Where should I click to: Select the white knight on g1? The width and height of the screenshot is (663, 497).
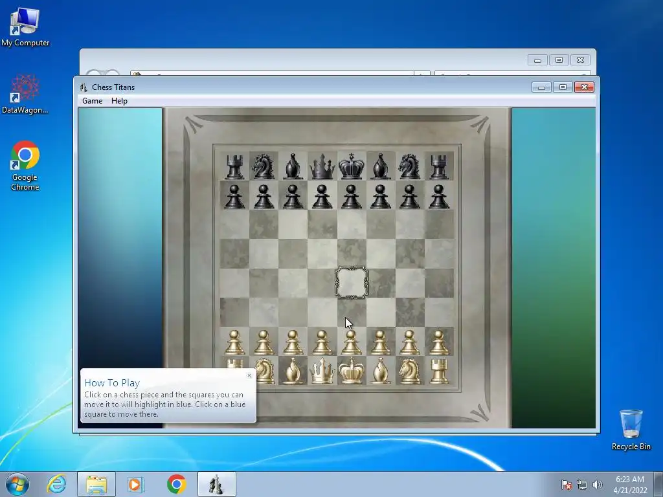tap(410, 371)
